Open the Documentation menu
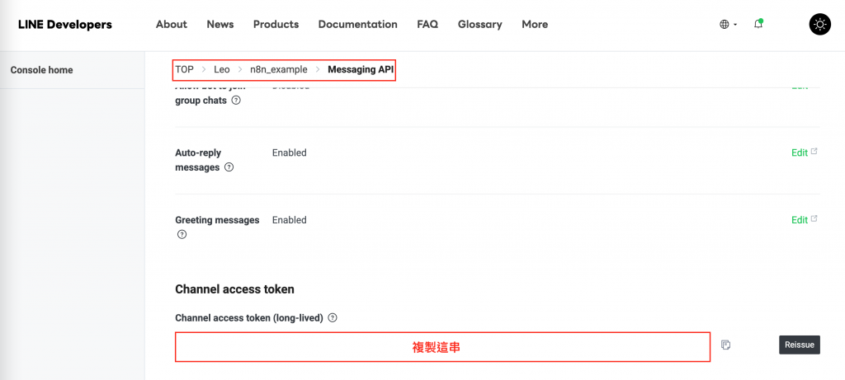 click(358, 24)
